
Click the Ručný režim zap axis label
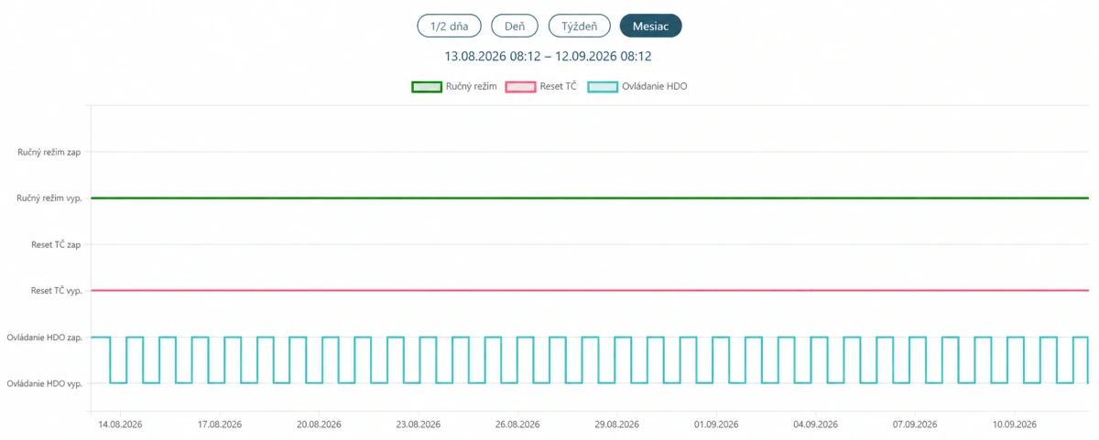[49, 152]
